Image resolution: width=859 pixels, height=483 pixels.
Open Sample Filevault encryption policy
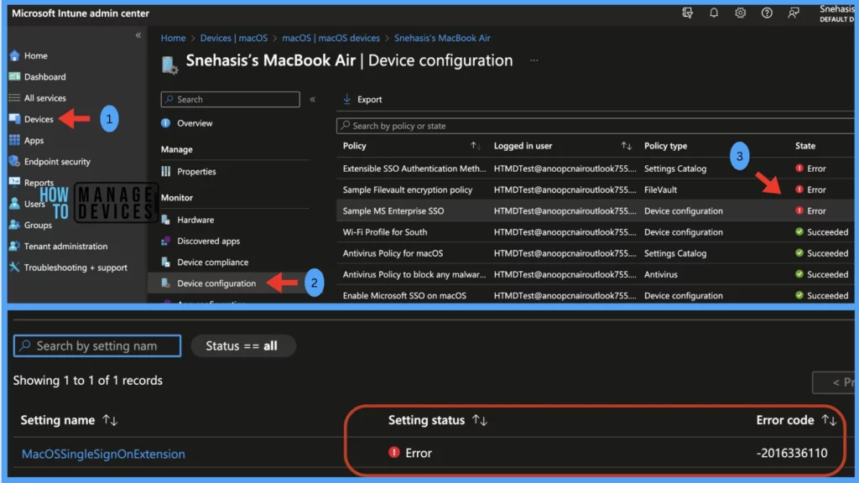point(408,190)
